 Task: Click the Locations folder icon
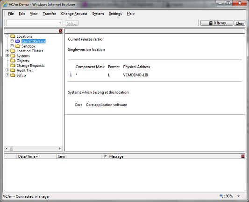[13, 36]
